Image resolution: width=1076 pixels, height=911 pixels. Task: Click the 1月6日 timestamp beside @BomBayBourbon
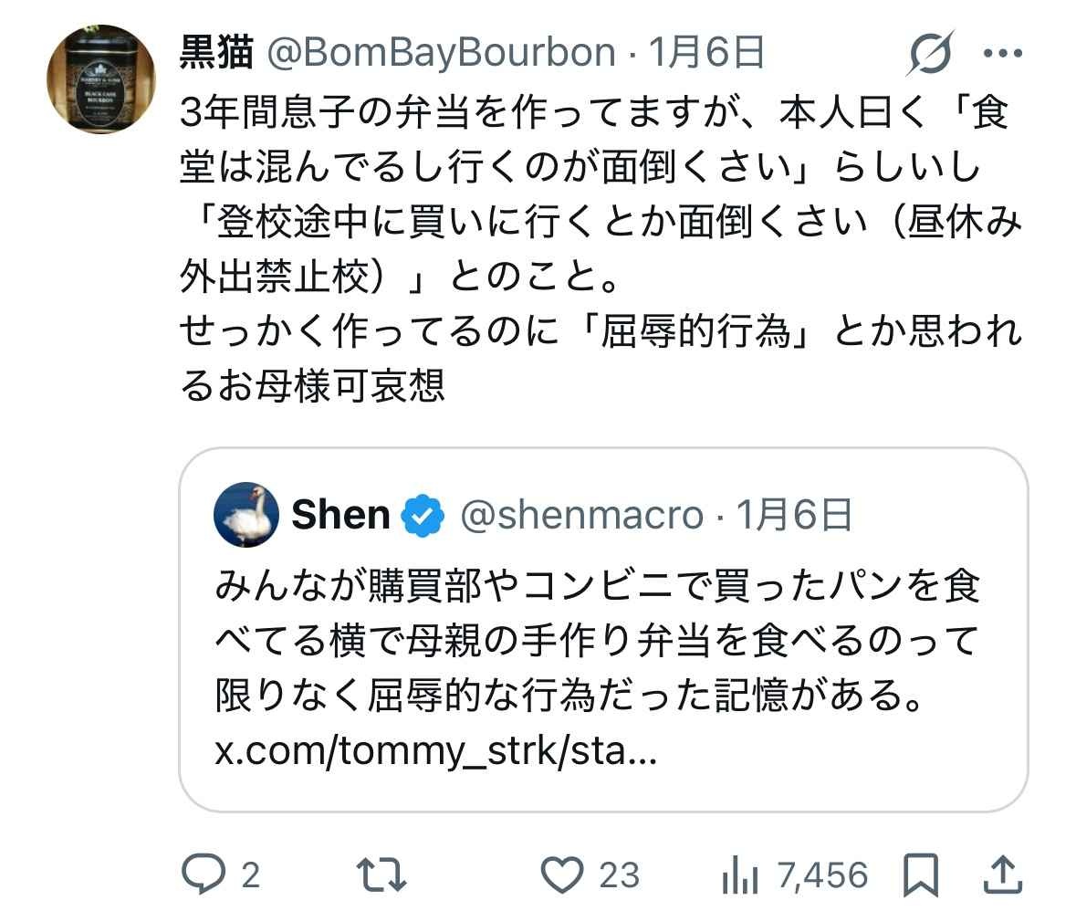pos(705,54)
